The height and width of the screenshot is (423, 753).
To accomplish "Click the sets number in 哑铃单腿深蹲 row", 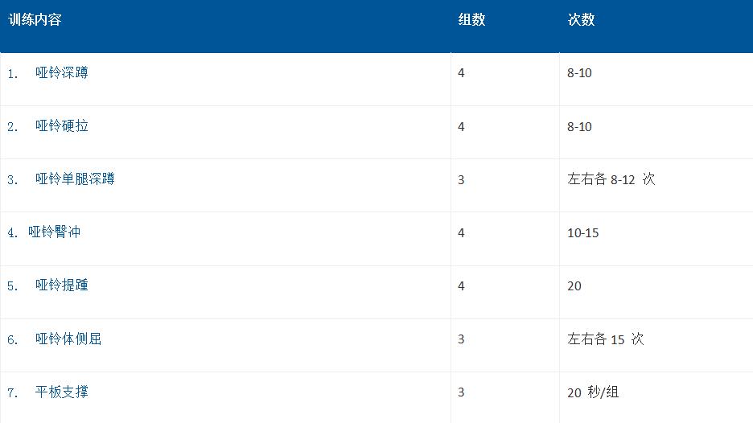I will 461,180.
